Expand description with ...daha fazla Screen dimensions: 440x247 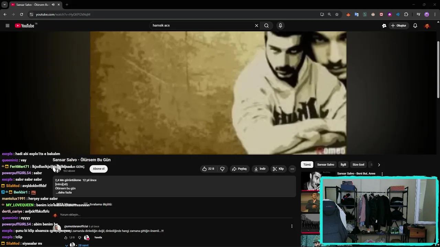(64, 192)
